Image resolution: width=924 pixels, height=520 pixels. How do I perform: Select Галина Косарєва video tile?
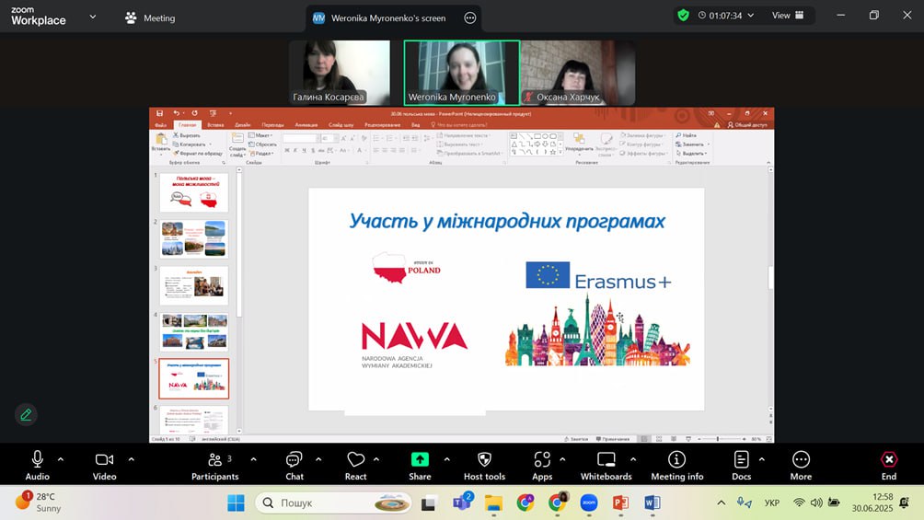point(340,73)
